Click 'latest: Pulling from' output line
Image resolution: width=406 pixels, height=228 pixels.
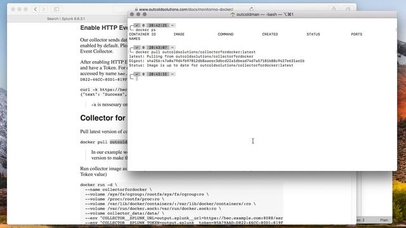tap(191, 56)
